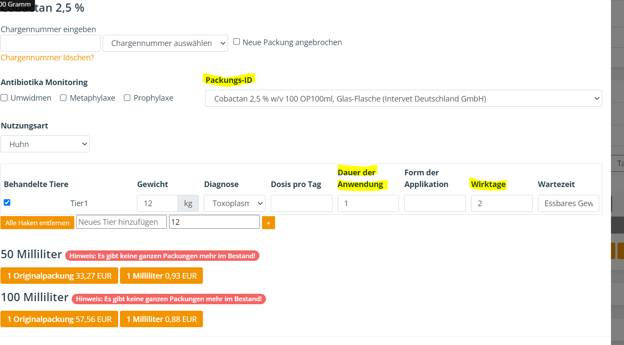Click Alle Haken entfernen button
This screenshot has height=345, width=624.
(x=37, y=223)
